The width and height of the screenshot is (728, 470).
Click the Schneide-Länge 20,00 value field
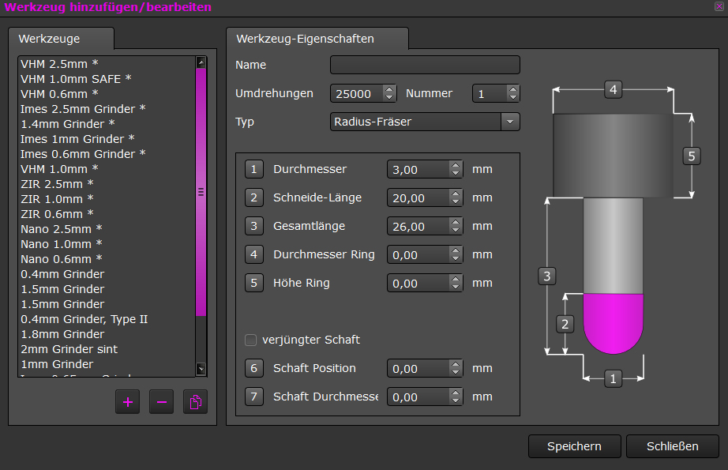[x=418, y=197]
